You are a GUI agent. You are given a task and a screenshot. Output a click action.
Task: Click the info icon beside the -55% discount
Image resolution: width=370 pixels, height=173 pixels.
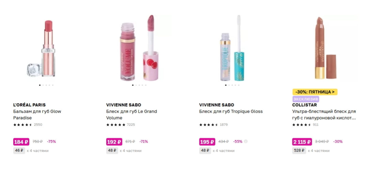tap(246, 141)
